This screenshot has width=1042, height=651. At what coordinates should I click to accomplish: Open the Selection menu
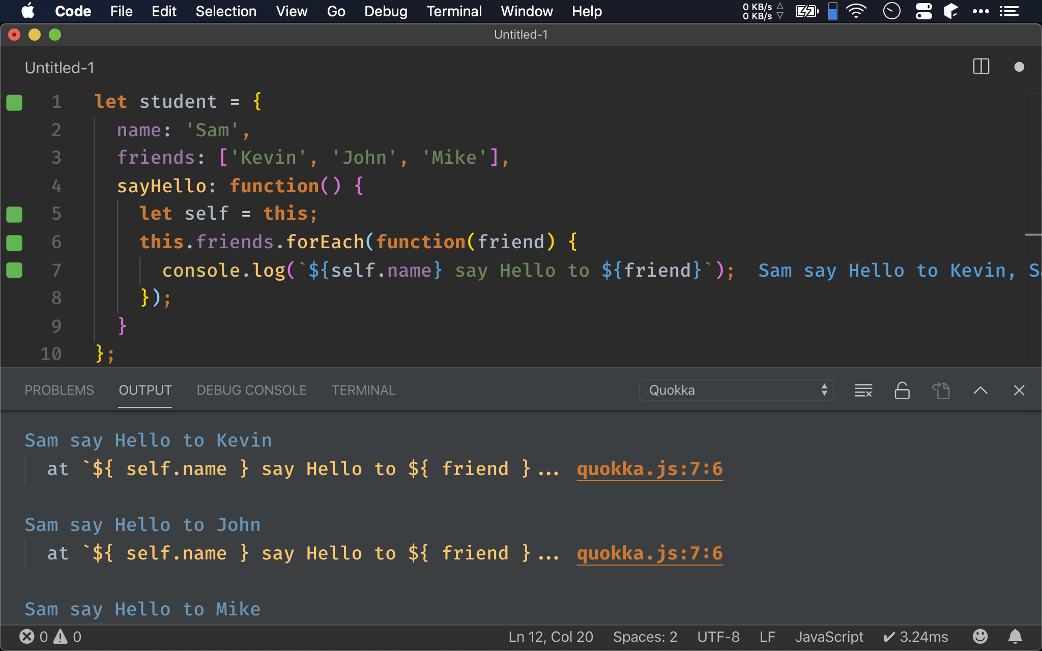tap(226, 11)
